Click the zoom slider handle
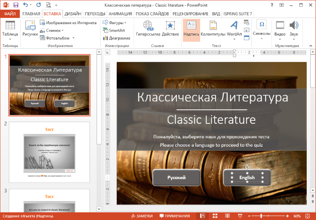Screen dimensions: 316x220 pyautogui.click(x=262, y=216)
